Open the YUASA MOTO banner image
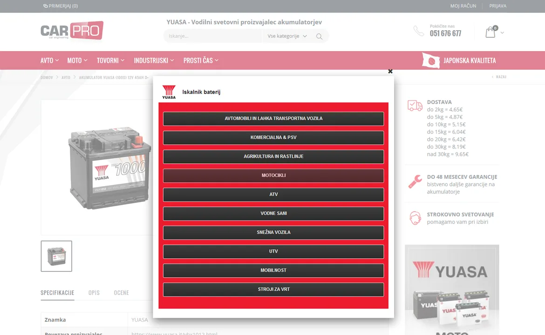Screen dimensions: 545x335 pyautogui.click(x=452, y=290)
